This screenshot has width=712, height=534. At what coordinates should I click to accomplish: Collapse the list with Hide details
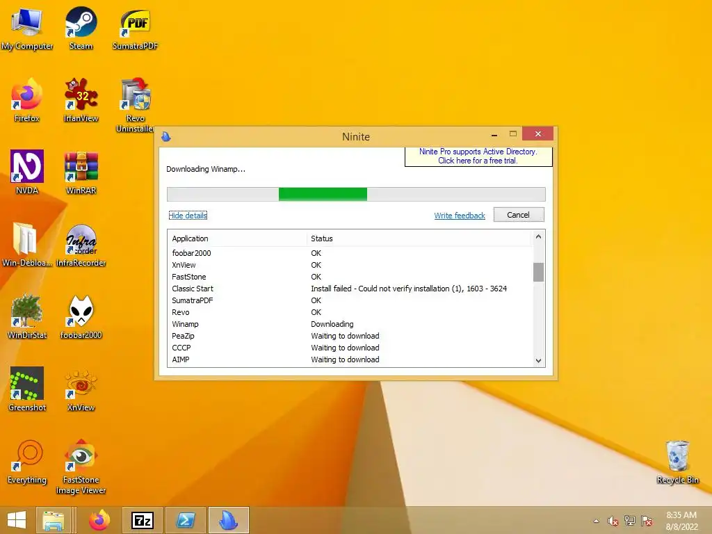[188, 216]
